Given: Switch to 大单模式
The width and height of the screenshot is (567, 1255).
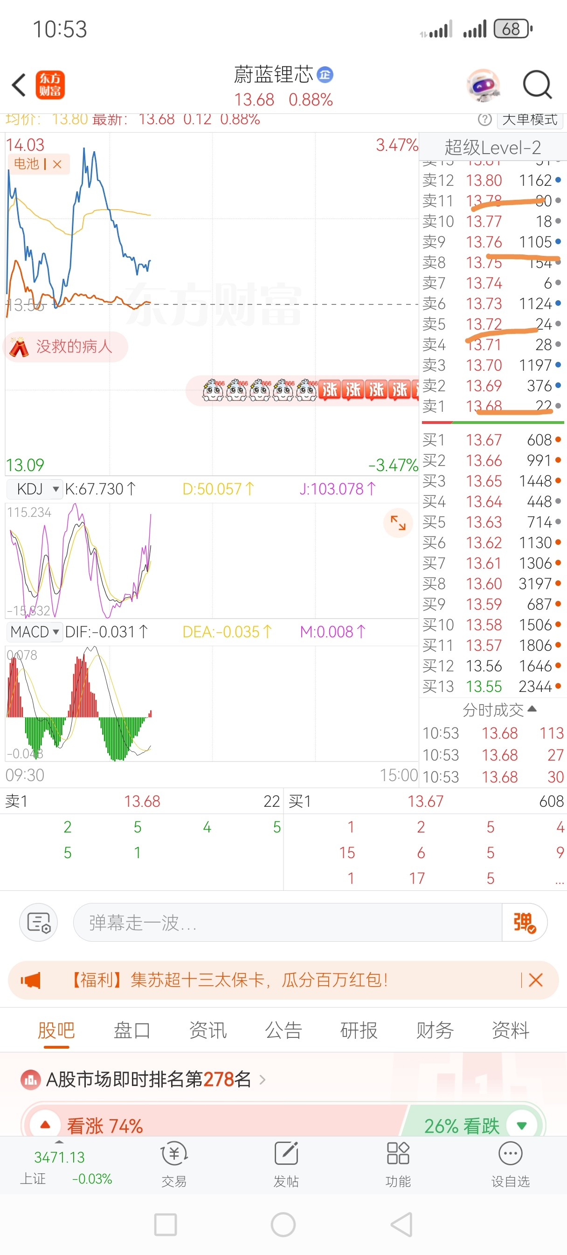Looking at the screenshot, I should (x=529, y=120).
